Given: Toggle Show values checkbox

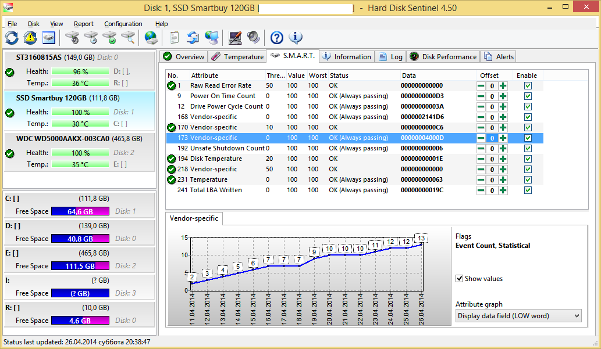Looking at the screenshot, I should point(460,279).
